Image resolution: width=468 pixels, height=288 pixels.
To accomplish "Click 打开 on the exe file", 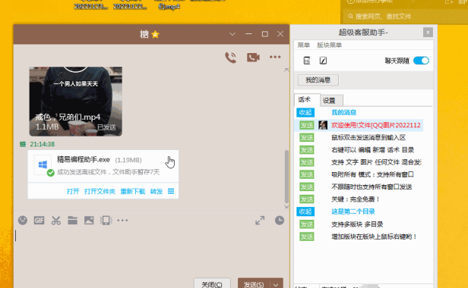I will pyautogui.click(x=73, y=191).
